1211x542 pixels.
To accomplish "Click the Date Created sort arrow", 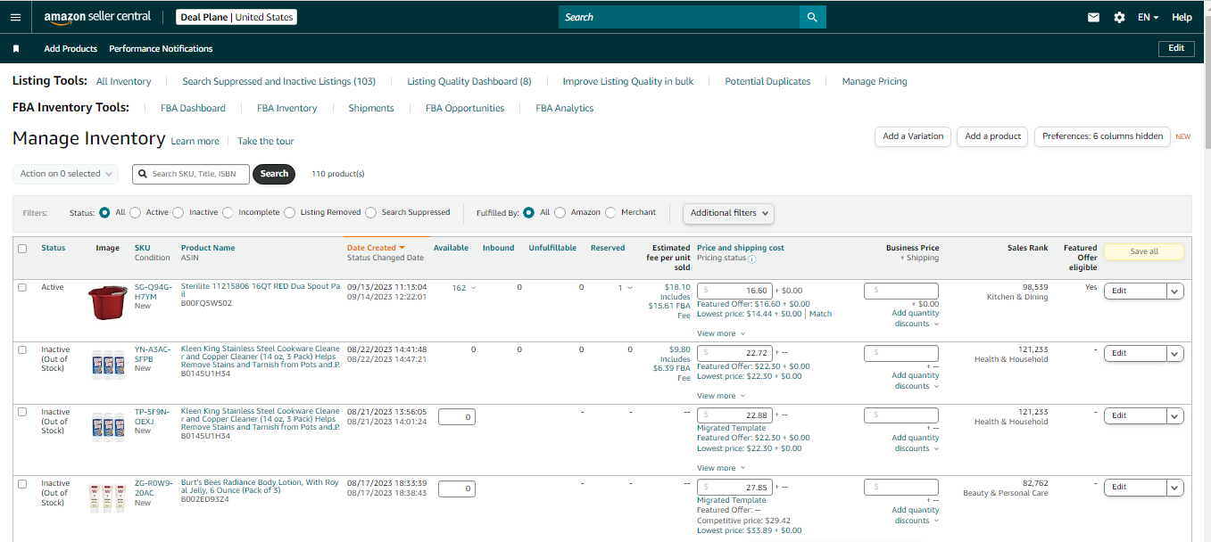I will click(402, 248).
